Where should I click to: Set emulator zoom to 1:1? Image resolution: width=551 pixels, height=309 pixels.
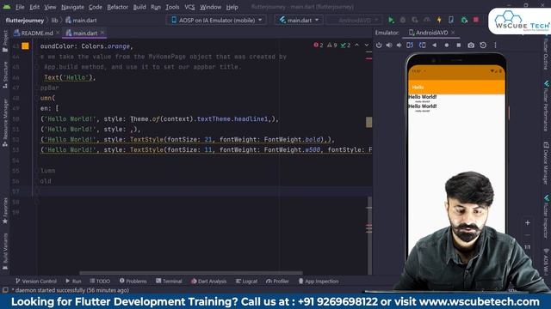pos(528,247)
